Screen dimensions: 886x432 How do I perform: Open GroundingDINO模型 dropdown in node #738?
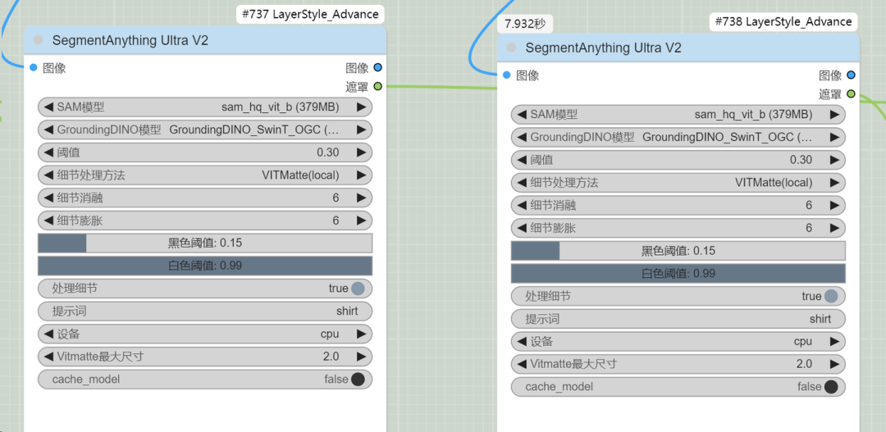pos(678,137)
